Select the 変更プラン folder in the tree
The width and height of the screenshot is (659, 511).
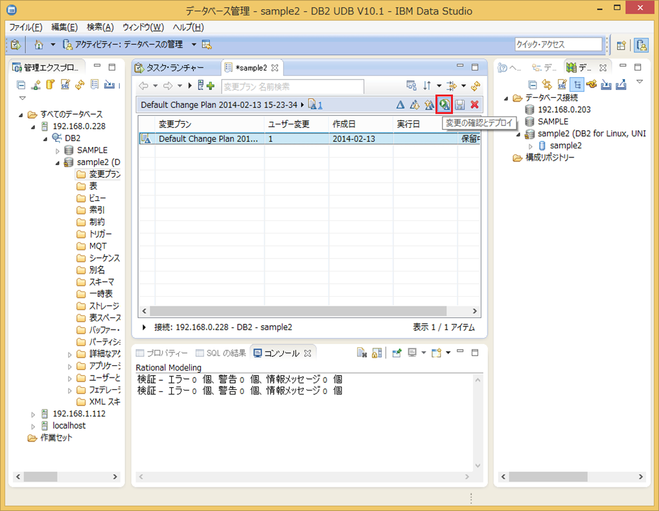(x=99, y=174)
